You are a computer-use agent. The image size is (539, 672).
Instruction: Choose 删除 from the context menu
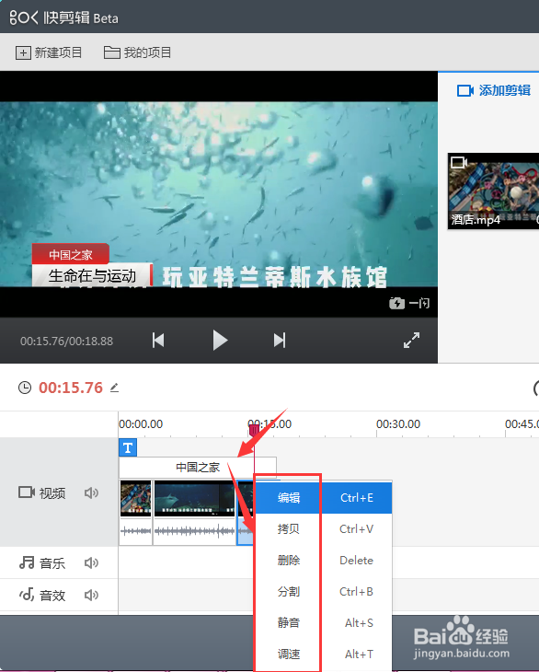point(323,560)
